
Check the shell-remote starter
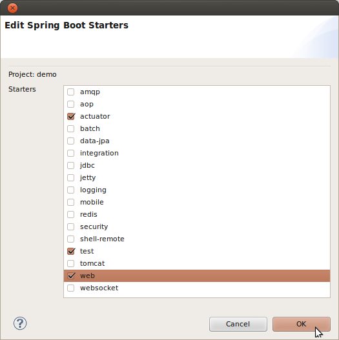point(71,239)
